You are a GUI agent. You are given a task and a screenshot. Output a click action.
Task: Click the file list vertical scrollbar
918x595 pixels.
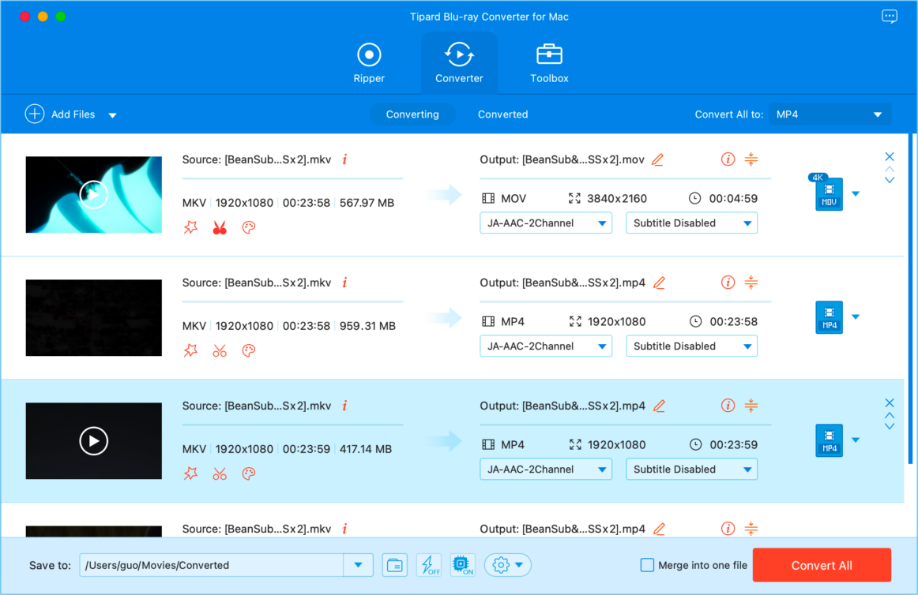tap(911, 298)
